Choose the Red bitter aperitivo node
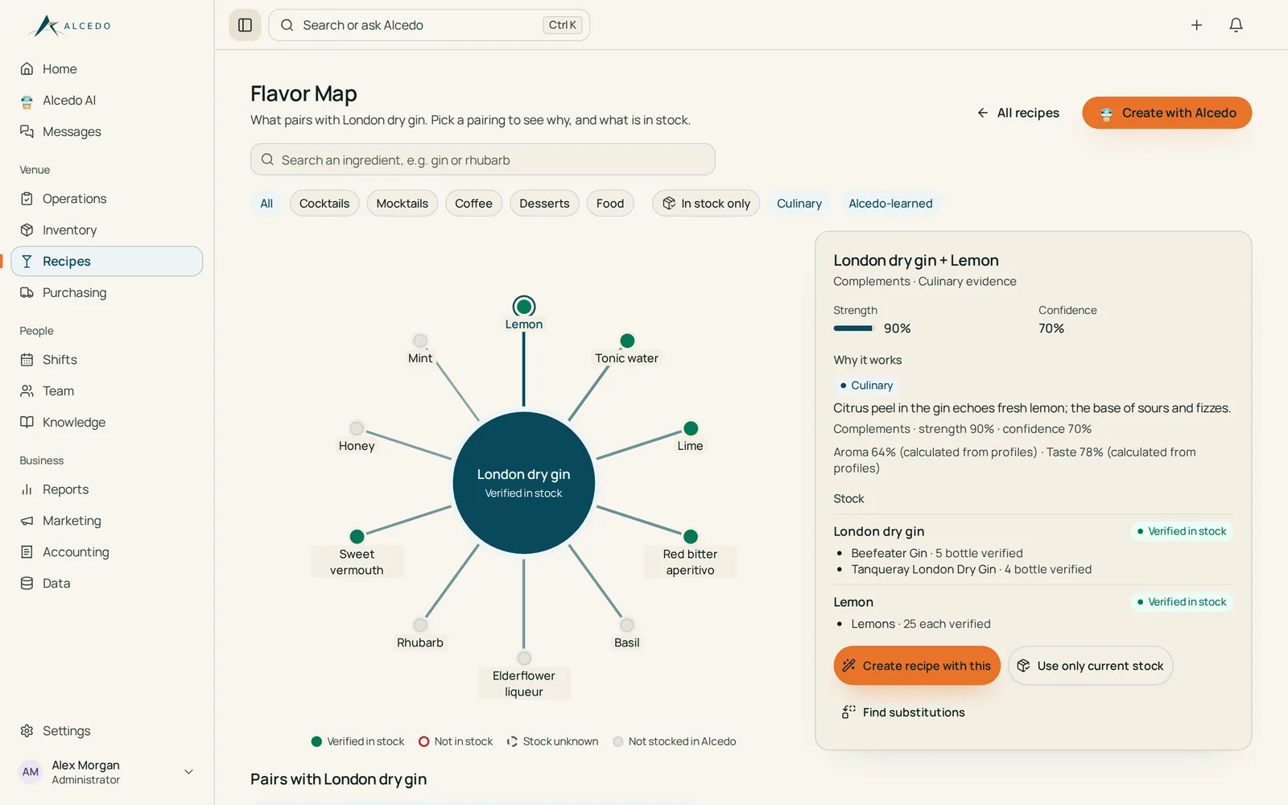This screenshot has width=1288, height=805. pos(691,537)
